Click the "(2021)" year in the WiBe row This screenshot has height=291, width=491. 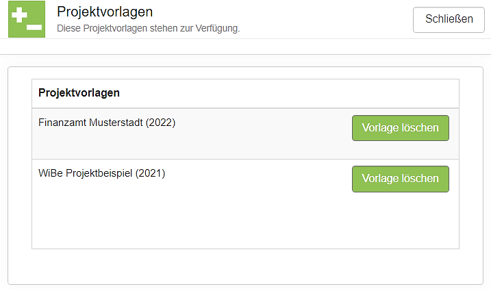point(150,174)
